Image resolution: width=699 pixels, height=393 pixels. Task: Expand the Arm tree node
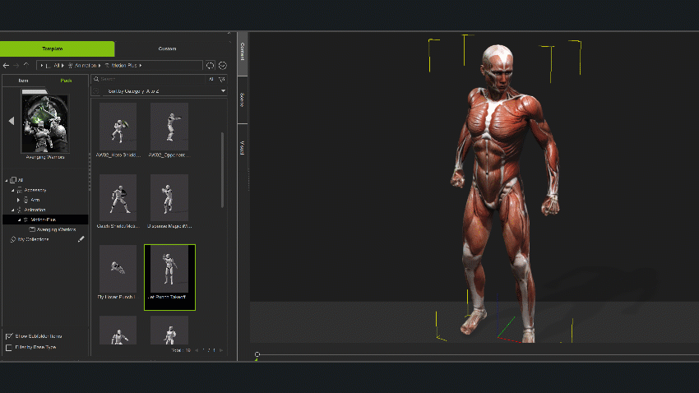(19, 200)
